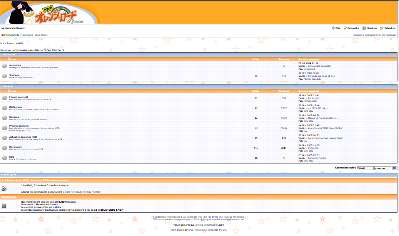399x236 pixels.
Task: Open last post Sondage sur l'âge
Action: [321, 76]
